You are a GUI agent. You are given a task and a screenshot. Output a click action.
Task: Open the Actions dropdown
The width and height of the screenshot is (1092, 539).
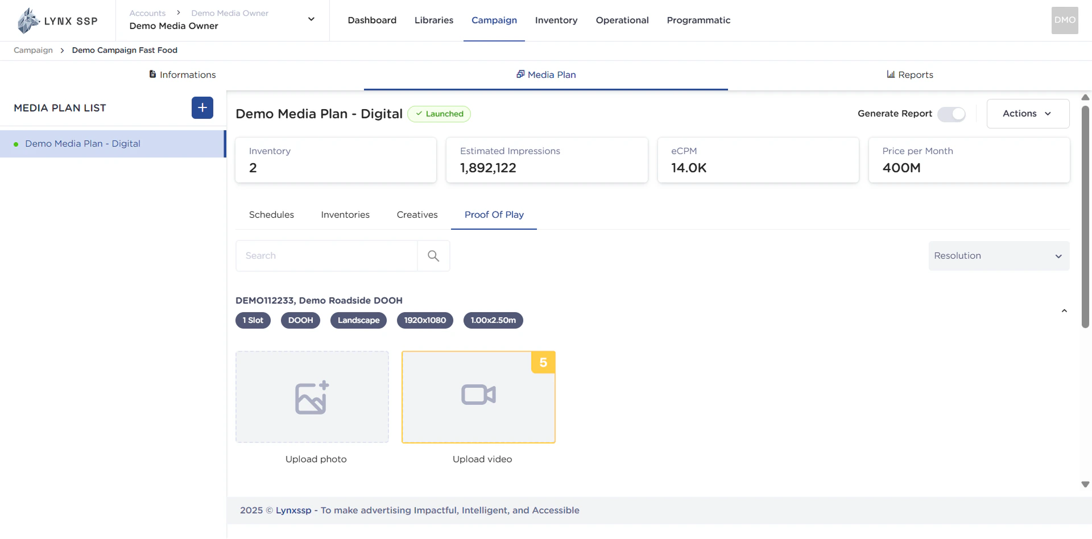click(1027, 114)
